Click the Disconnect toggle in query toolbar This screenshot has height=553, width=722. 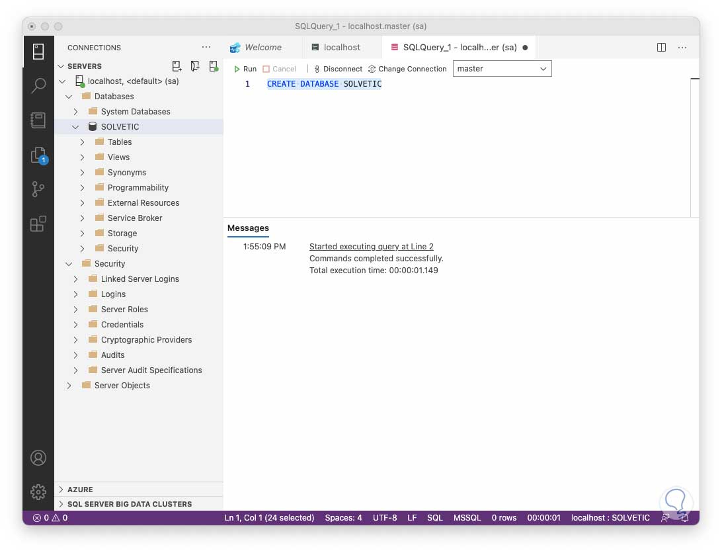(338, 69)
